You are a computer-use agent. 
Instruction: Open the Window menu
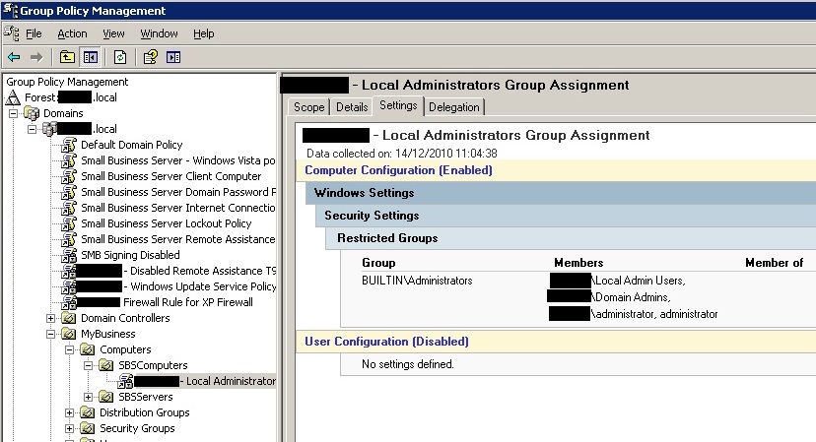click(160, 33)
